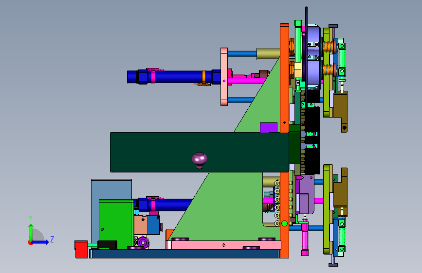This screenshot has height=273, width=422.
Task: Select the olive cylinder spacer near the top
Action: point(268,54)
